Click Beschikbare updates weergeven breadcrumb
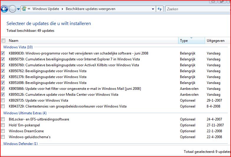 pyautogui.click(x=91, y=9)
